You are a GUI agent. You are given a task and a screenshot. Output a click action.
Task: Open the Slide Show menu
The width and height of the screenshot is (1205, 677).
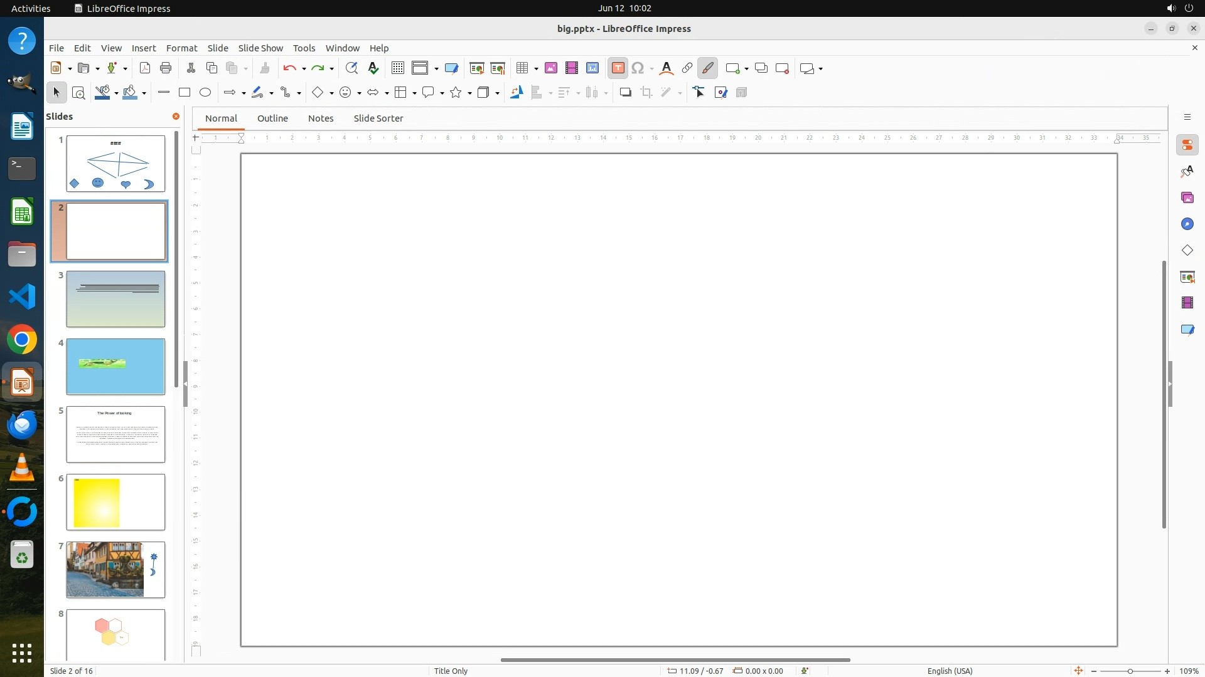tap(260, 48)
